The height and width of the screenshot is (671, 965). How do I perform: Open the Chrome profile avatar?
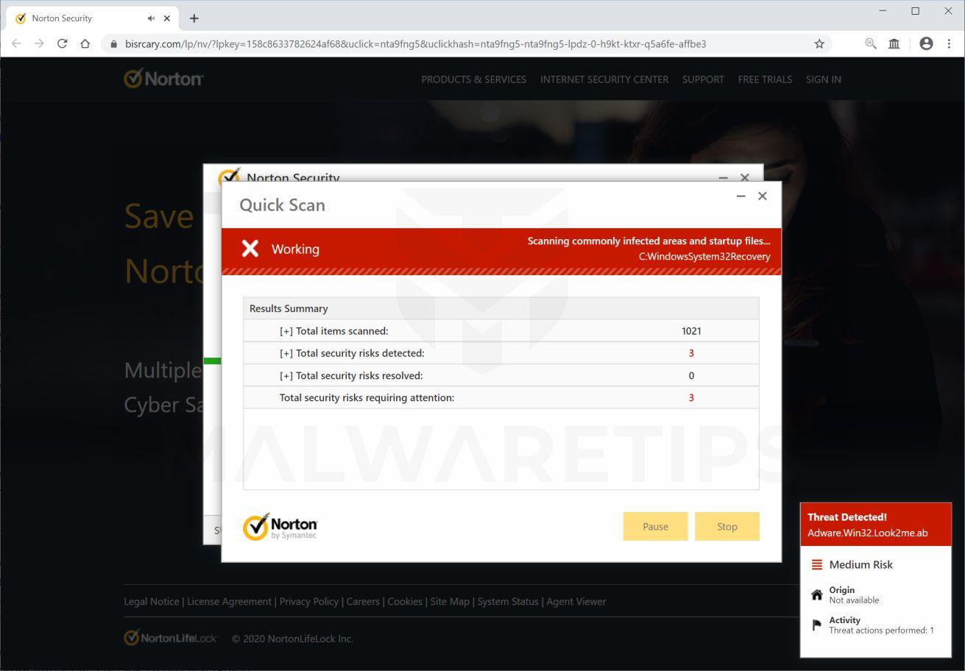[926, 44]
